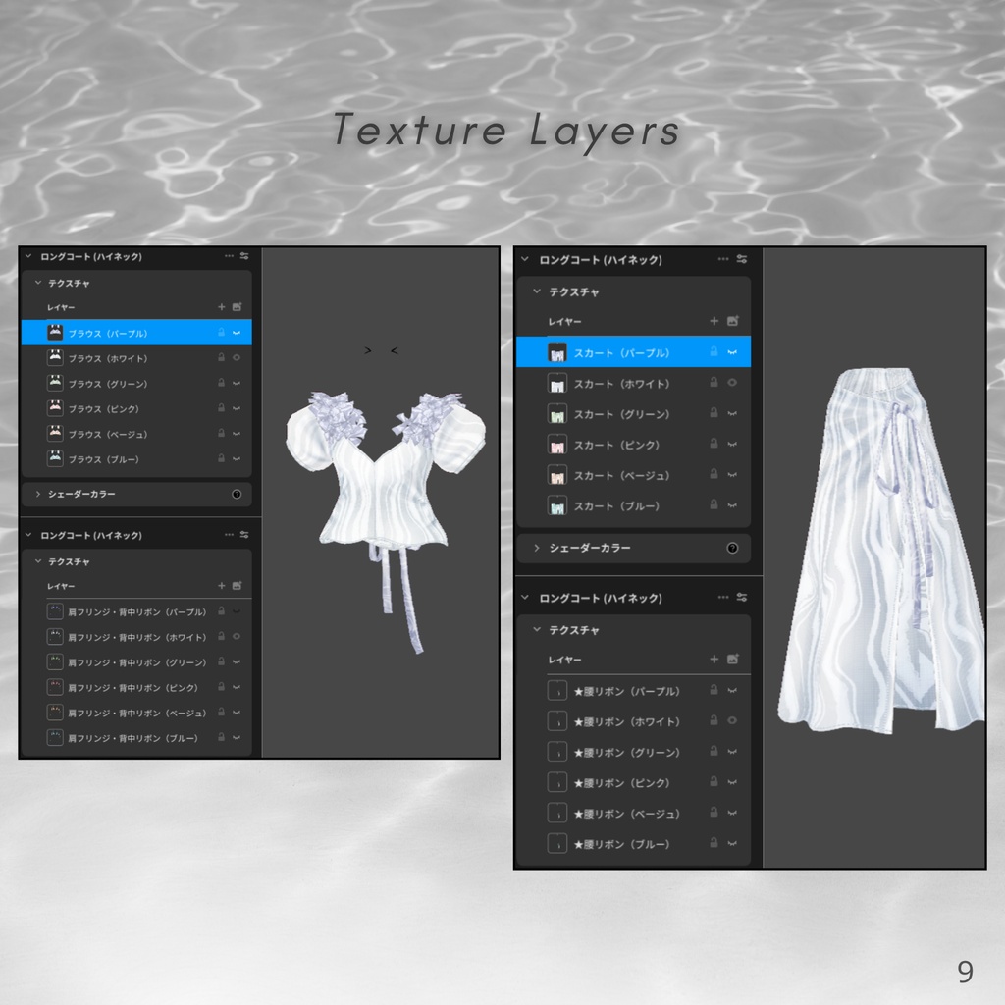Show the スカート (ピンク) layer
Screen dimensions: 1005x1005
pos(732,445)
